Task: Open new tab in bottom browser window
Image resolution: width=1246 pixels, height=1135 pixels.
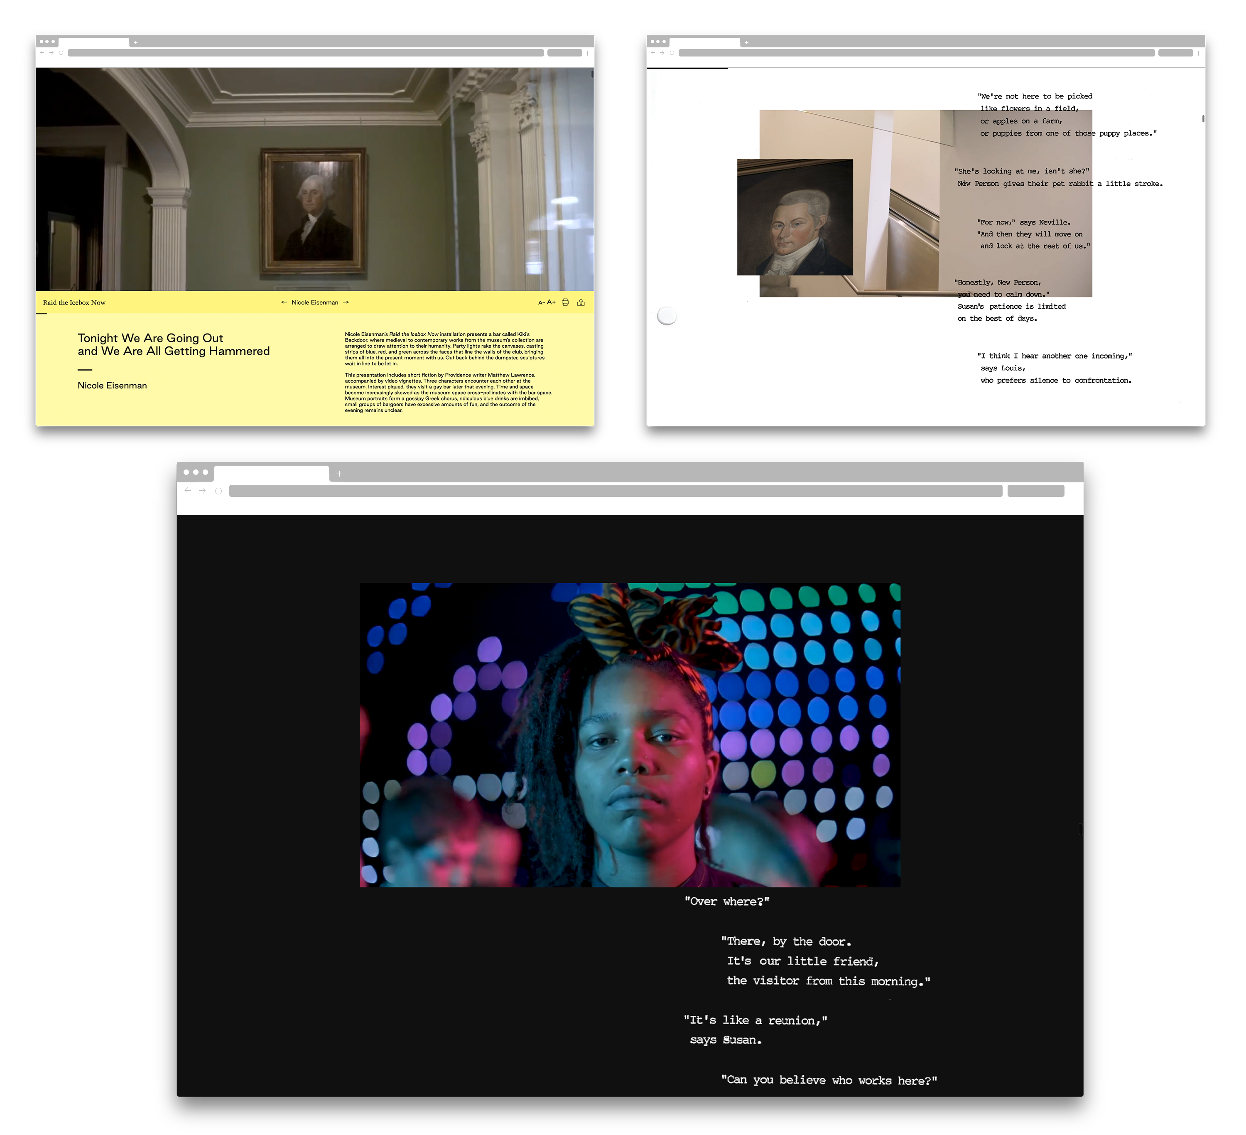Action: pyautogui.click(x=339, y=474)
